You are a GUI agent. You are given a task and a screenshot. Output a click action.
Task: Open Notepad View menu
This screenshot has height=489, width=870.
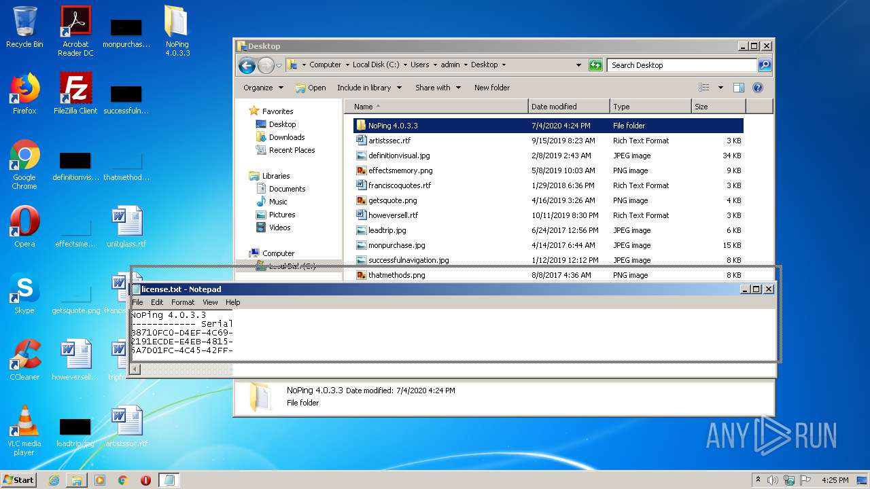tap(210, 302)
